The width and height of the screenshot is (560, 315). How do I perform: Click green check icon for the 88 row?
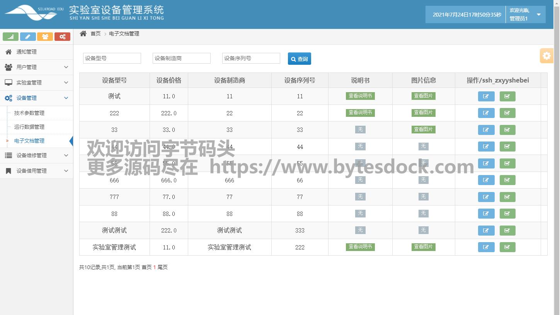point(507,214)
